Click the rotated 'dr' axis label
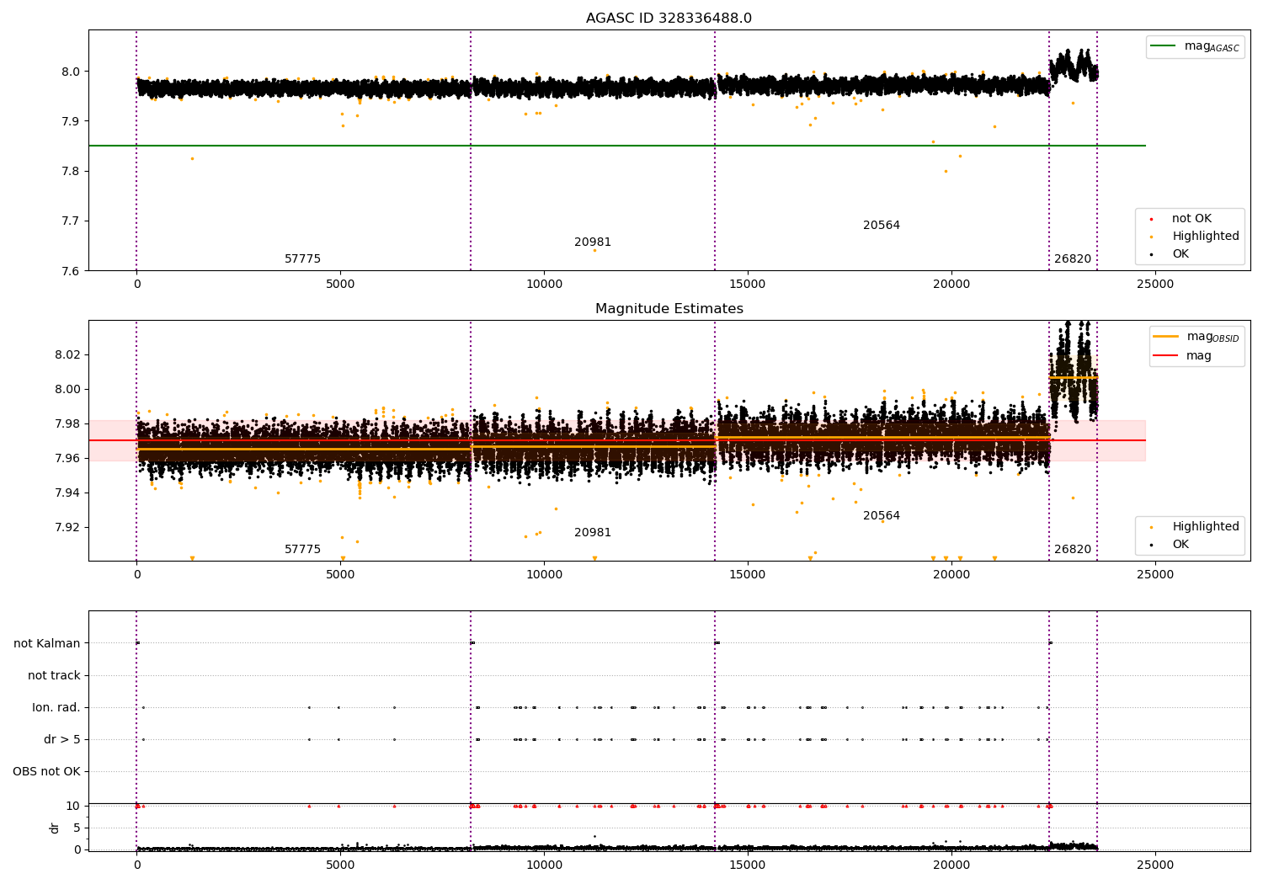 click(x=55, y=828)
